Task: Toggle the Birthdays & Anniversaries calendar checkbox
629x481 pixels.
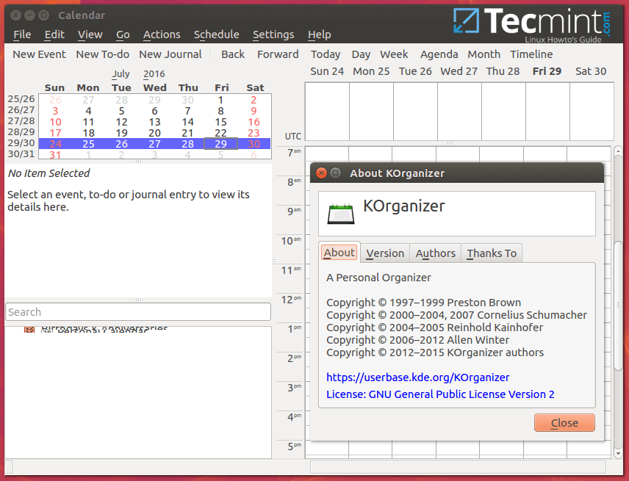Action: click(x=29, y=330)
